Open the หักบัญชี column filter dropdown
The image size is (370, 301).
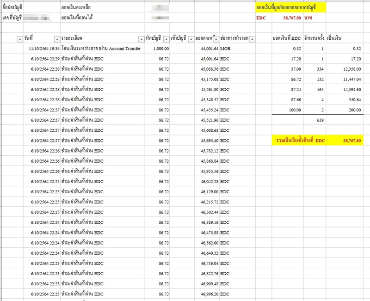point(166,39)
